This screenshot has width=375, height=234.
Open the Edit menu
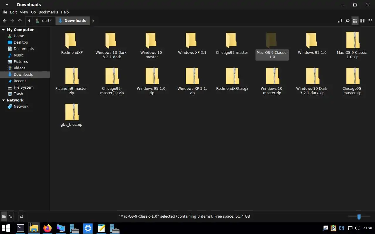pyautogui.click(x=13, y=12)
